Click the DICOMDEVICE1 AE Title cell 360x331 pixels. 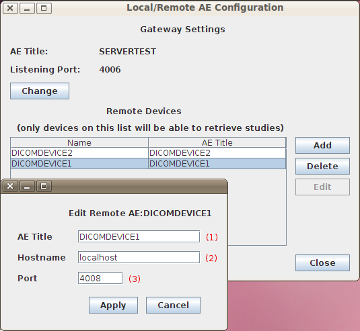click(217, 164)
